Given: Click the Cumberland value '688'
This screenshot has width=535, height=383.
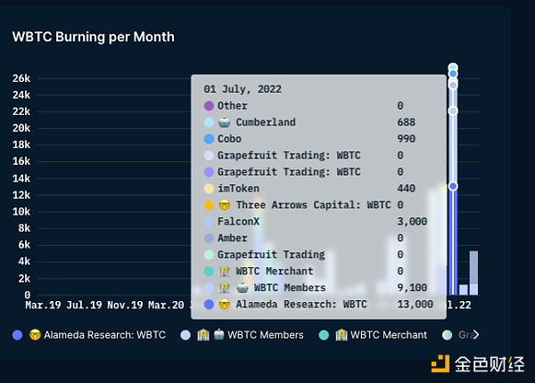Looking at the screenshot, I should [406, 122].
